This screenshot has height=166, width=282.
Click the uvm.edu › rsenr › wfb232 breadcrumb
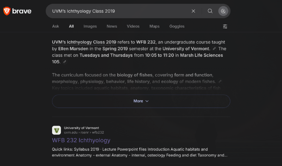(x=84, y=133)
